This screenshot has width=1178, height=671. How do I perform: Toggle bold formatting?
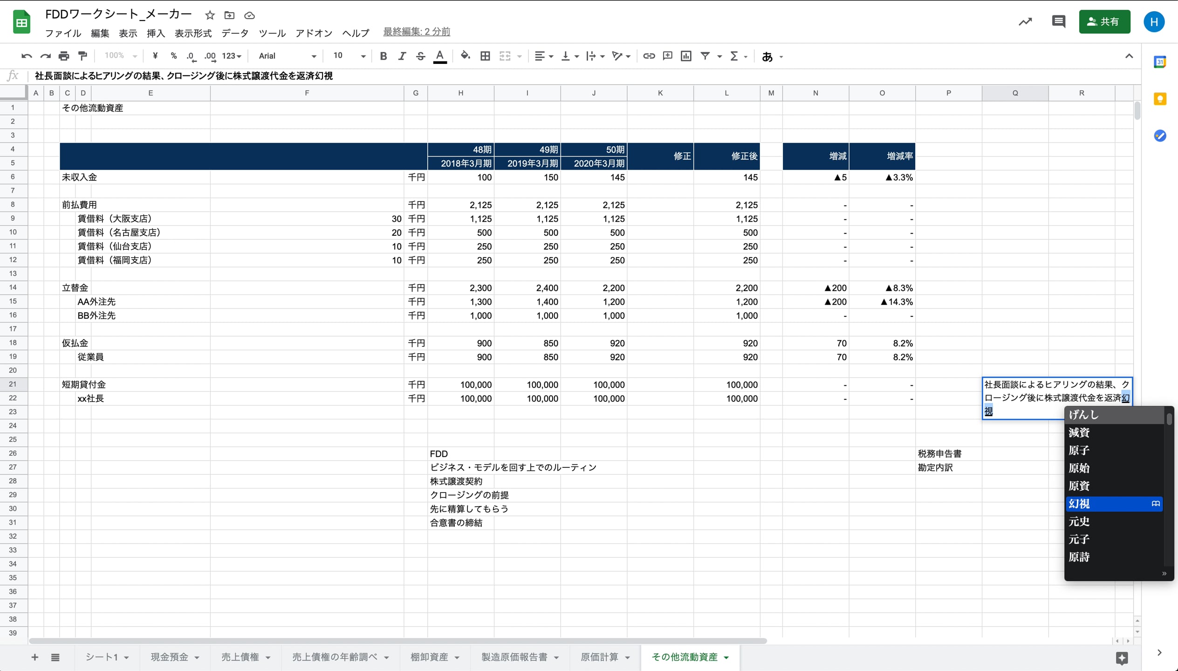point(383,56)
